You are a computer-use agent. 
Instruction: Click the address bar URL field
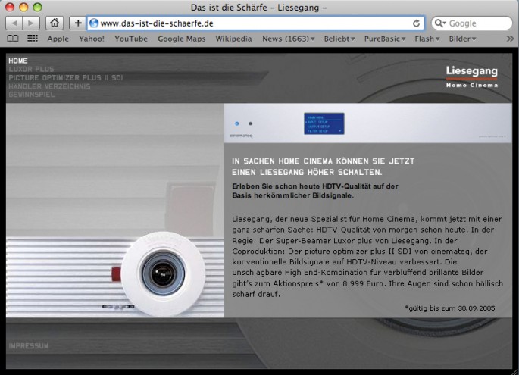pyautogui.click(x=256, y=23)
